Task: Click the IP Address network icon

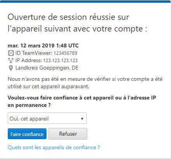Action: [x=11, y=60]
